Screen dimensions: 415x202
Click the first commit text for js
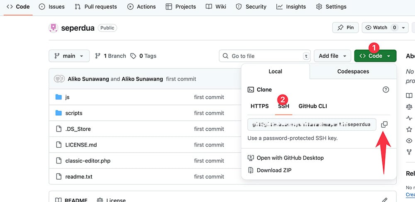coord(209,97)
